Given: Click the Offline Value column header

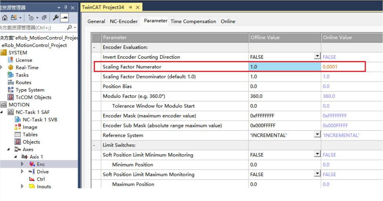Looking at the screenshot, I should (x=285, y=37).
